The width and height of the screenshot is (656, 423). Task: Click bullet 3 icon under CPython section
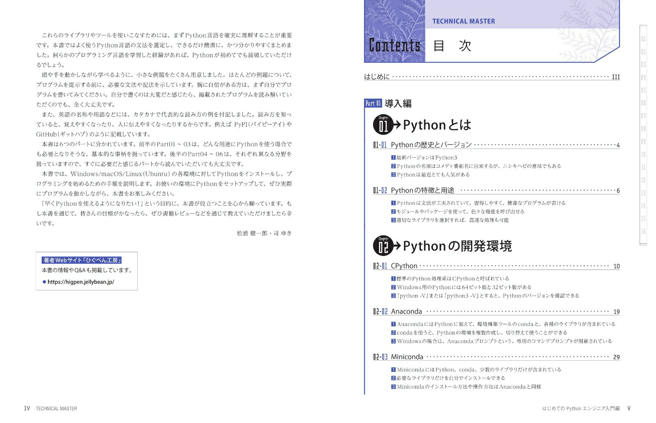[393, 296]
